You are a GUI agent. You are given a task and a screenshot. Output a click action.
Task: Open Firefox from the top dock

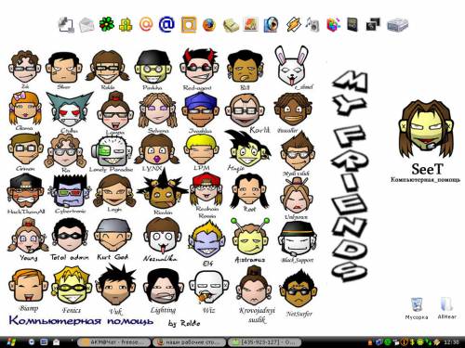click(x=209, y=24)
